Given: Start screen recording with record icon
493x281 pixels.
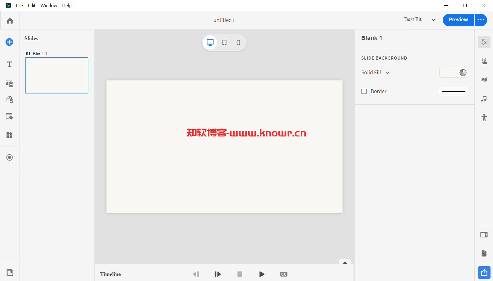Looking at the screenshot, I should click(x=9, y=157).
